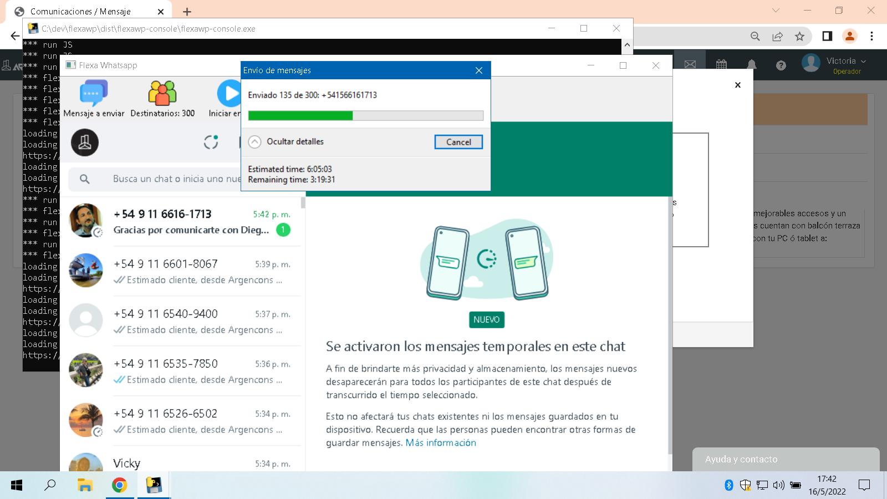Go back in browser
Screen dimensions: 887x499
click(x=15, y=36)
